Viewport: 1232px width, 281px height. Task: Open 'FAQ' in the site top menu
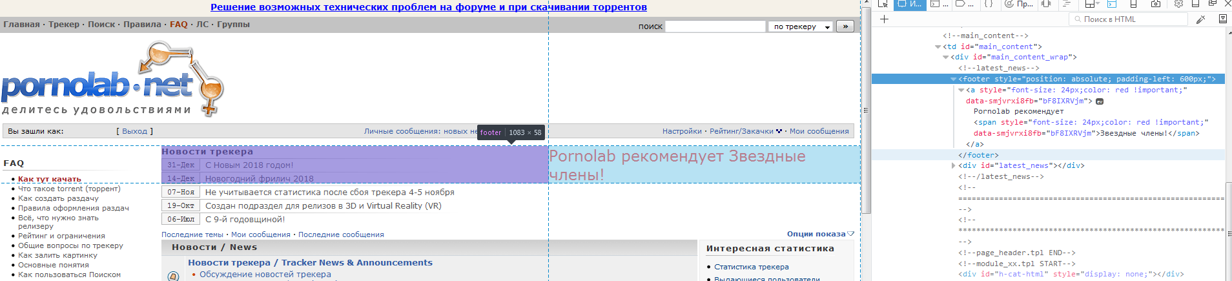point(179,25)
